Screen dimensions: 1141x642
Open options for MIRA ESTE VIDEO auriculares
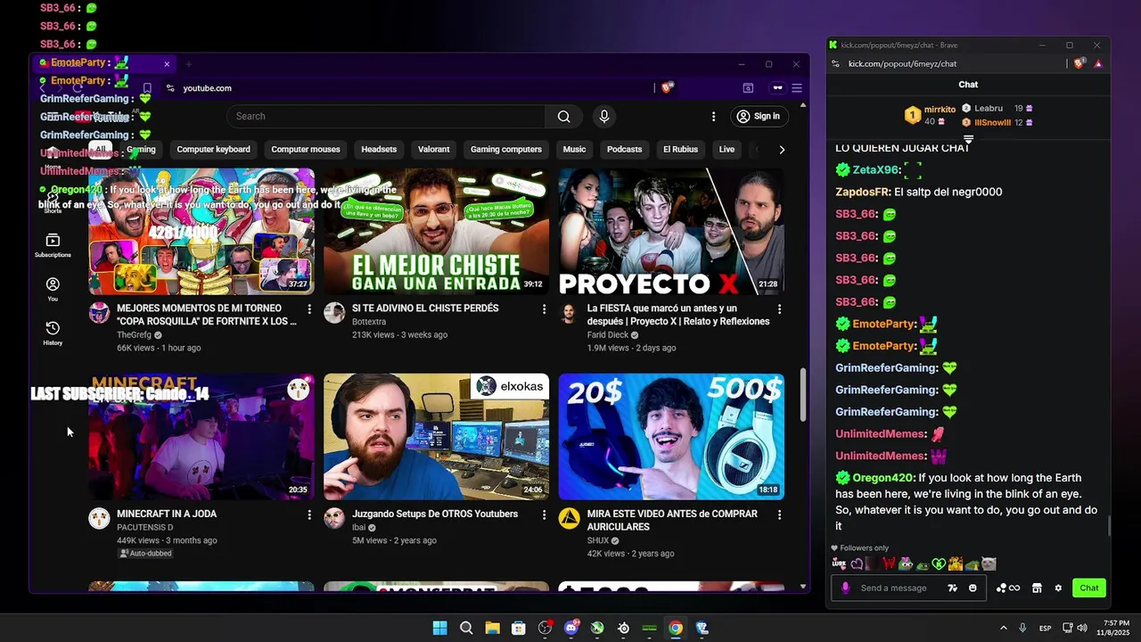(779, 514)
